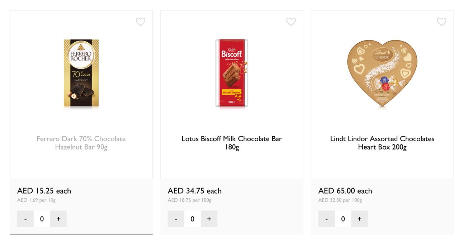Edit the Lindt Lindor quantity value
Viewport: 459px width, 241px height.
(343, 219)
